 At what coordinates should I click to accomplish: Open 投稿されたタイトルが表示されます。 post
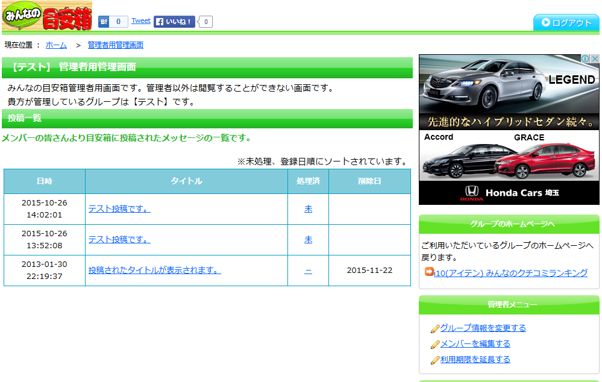(x=154, y=271)
